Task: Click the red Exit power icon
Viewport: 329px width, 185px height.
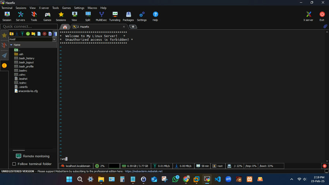Action: coord(322,16)
